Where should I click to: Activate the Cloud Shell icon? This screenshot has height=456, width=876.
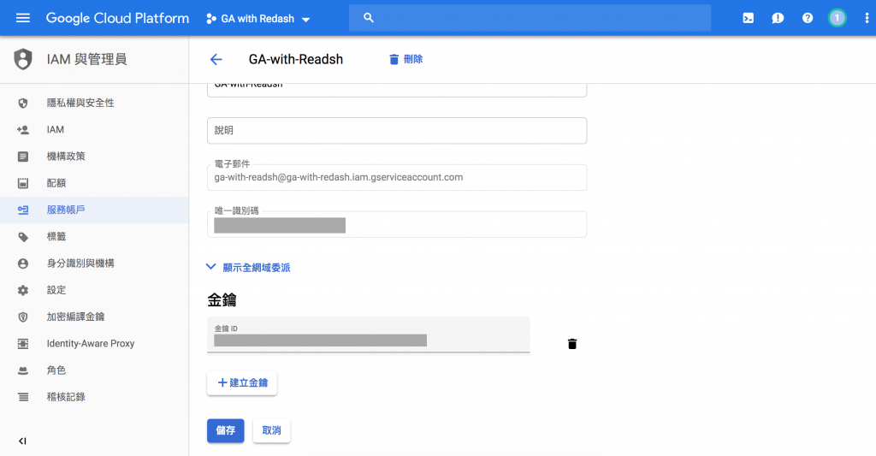(x=748, y=18)
